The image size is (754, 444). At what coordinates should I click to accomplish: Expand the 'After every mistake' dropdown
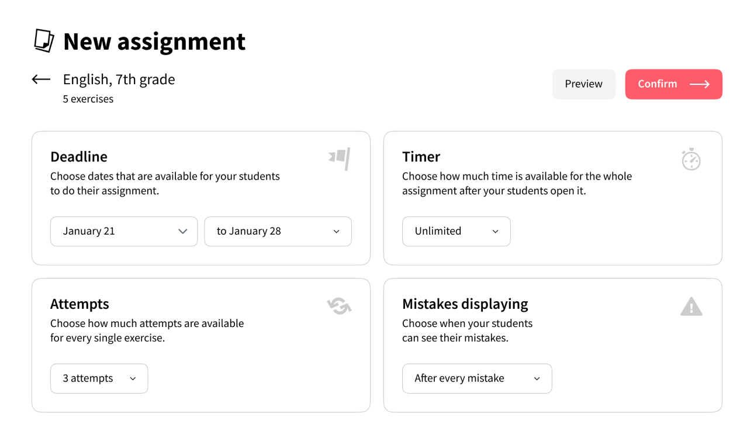tap(476, 378)
